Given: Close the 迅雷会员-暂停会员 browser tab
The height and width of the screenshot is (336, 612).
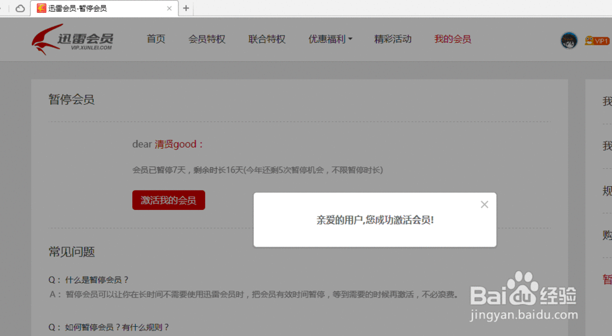Looking at the screenshot, I should (170, 8).
